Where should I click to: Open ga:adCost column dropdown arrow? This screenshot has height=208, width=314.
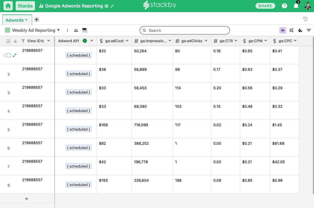point(127,41)
